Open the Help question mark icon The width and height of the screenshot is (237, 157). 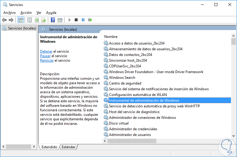tap(53, 20)
